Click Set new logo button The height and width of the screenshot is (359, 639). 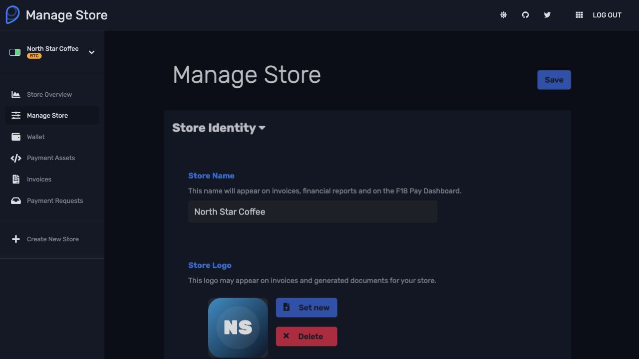click(307, 308)
